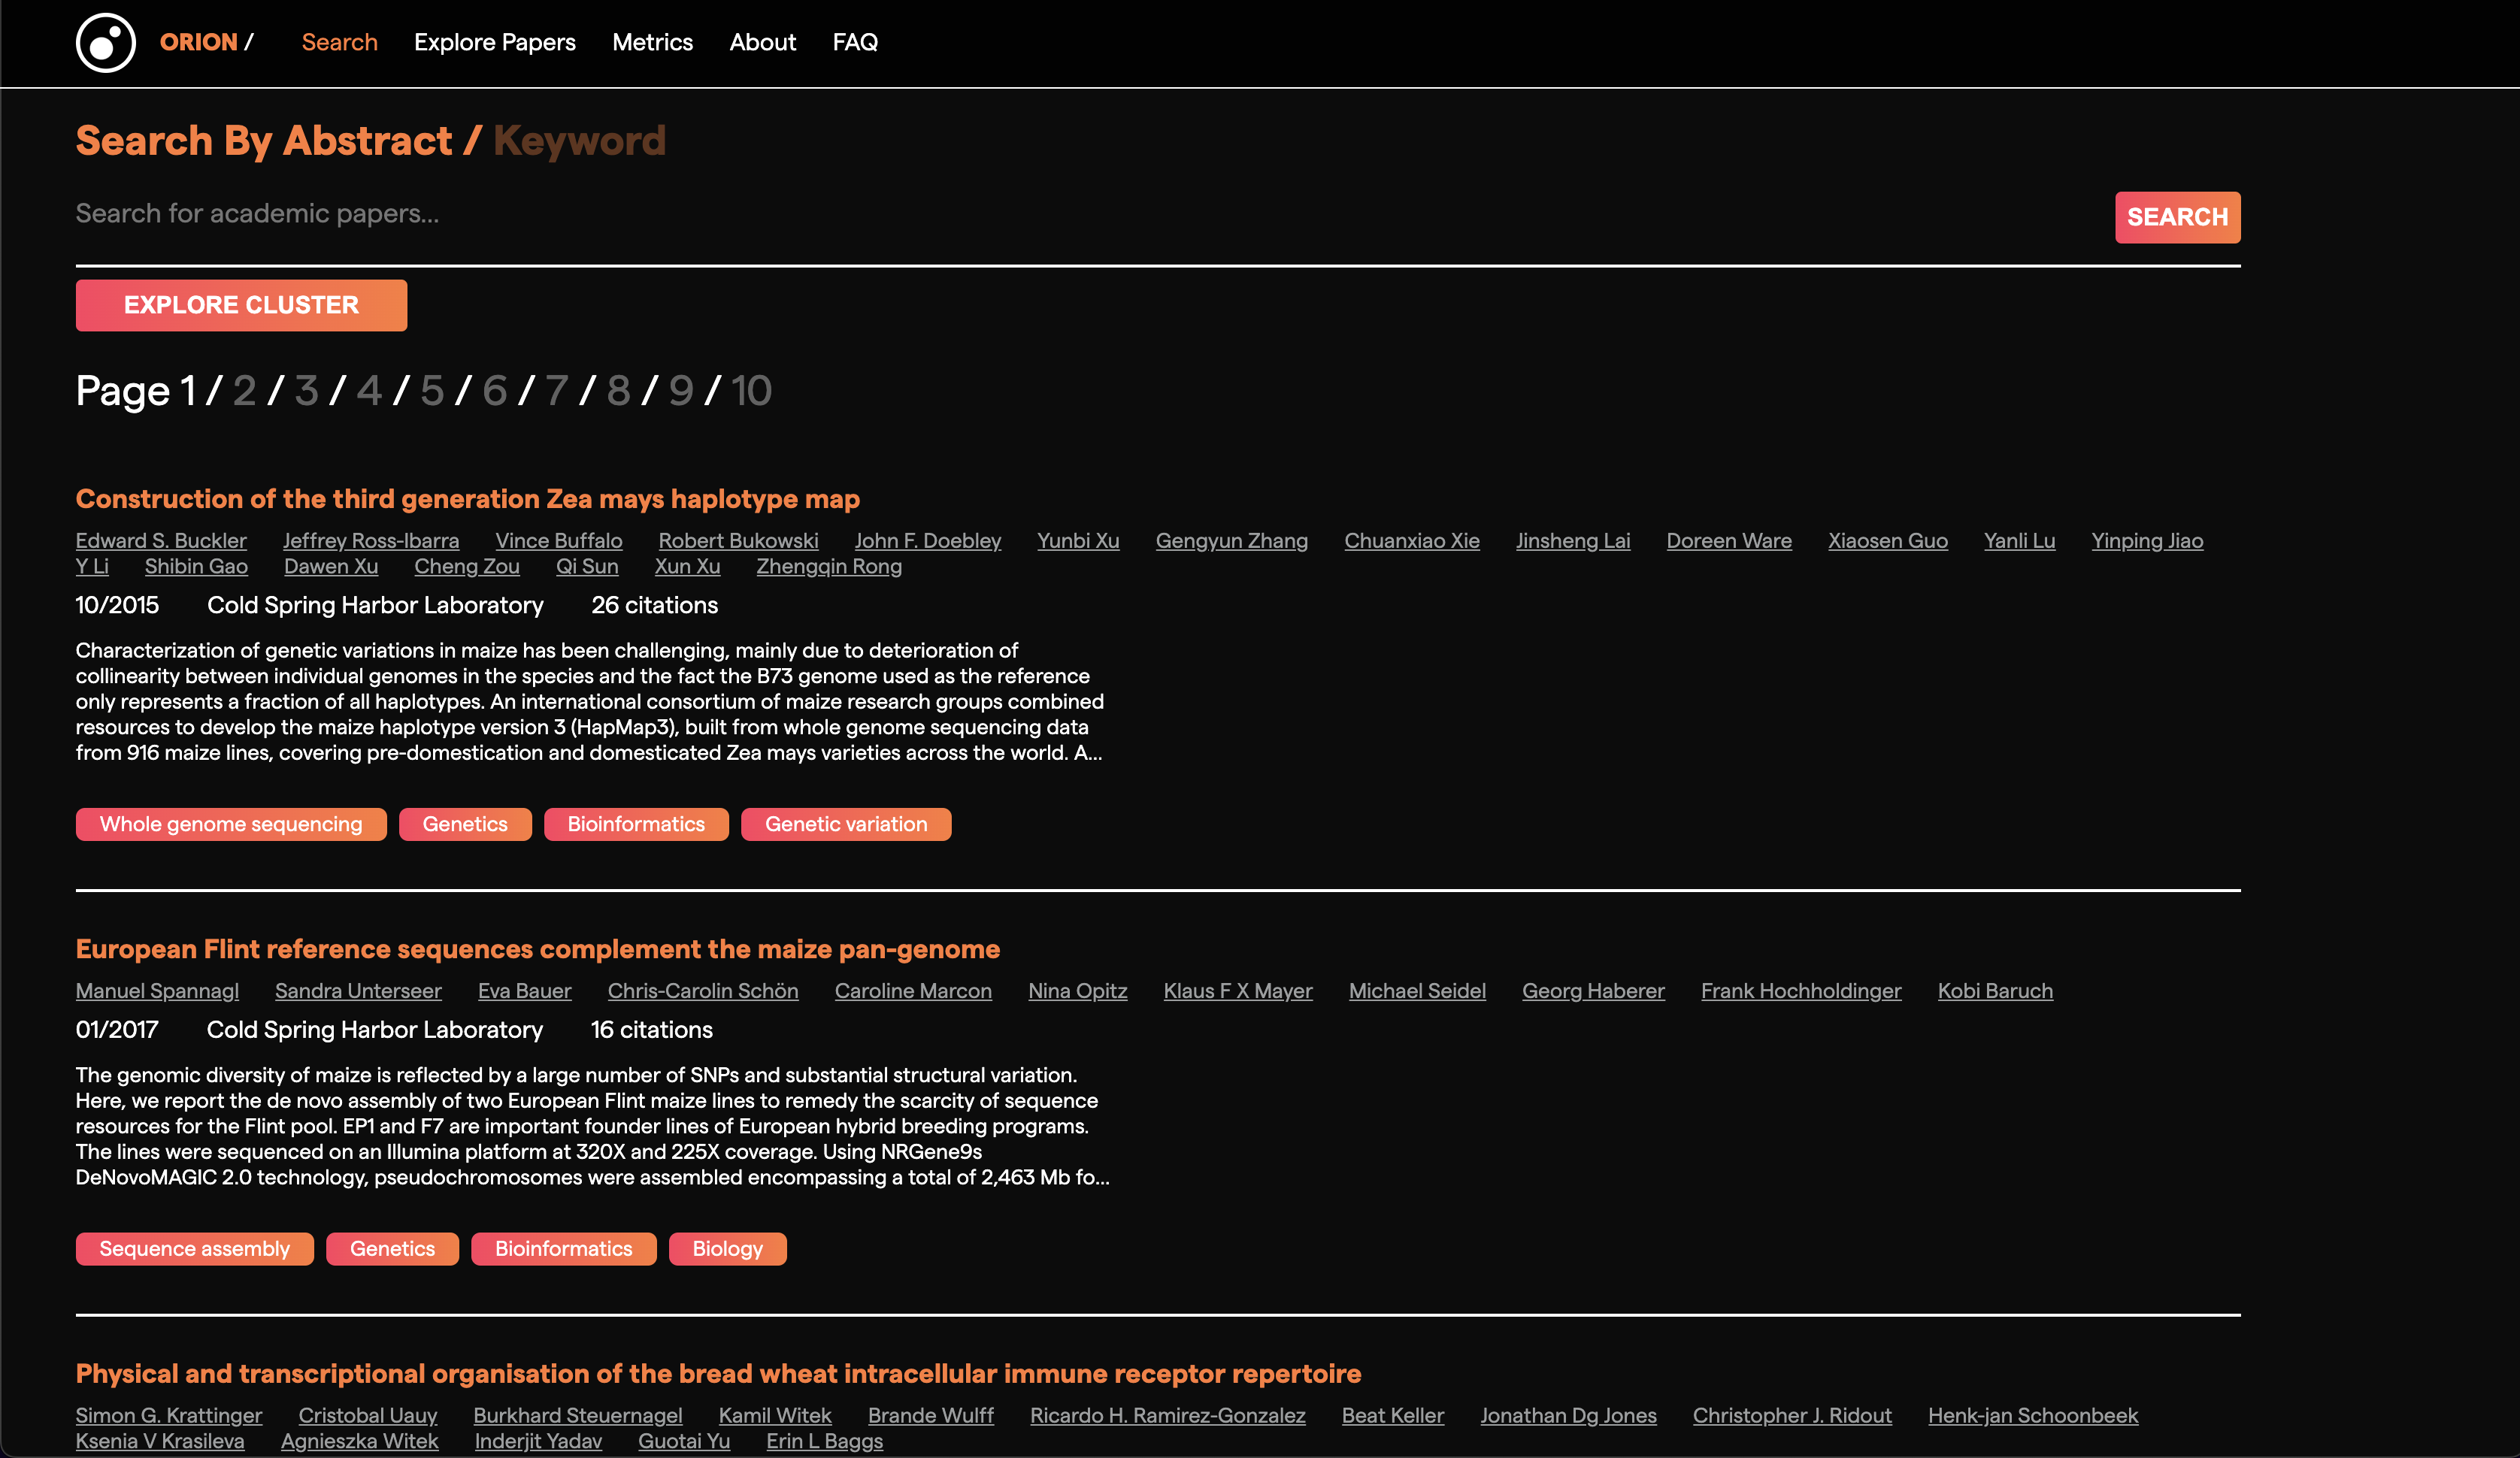2520x1458 pixels.
Task: Open author Edward S. Buckler's profile
Action: tap(161, 541)
